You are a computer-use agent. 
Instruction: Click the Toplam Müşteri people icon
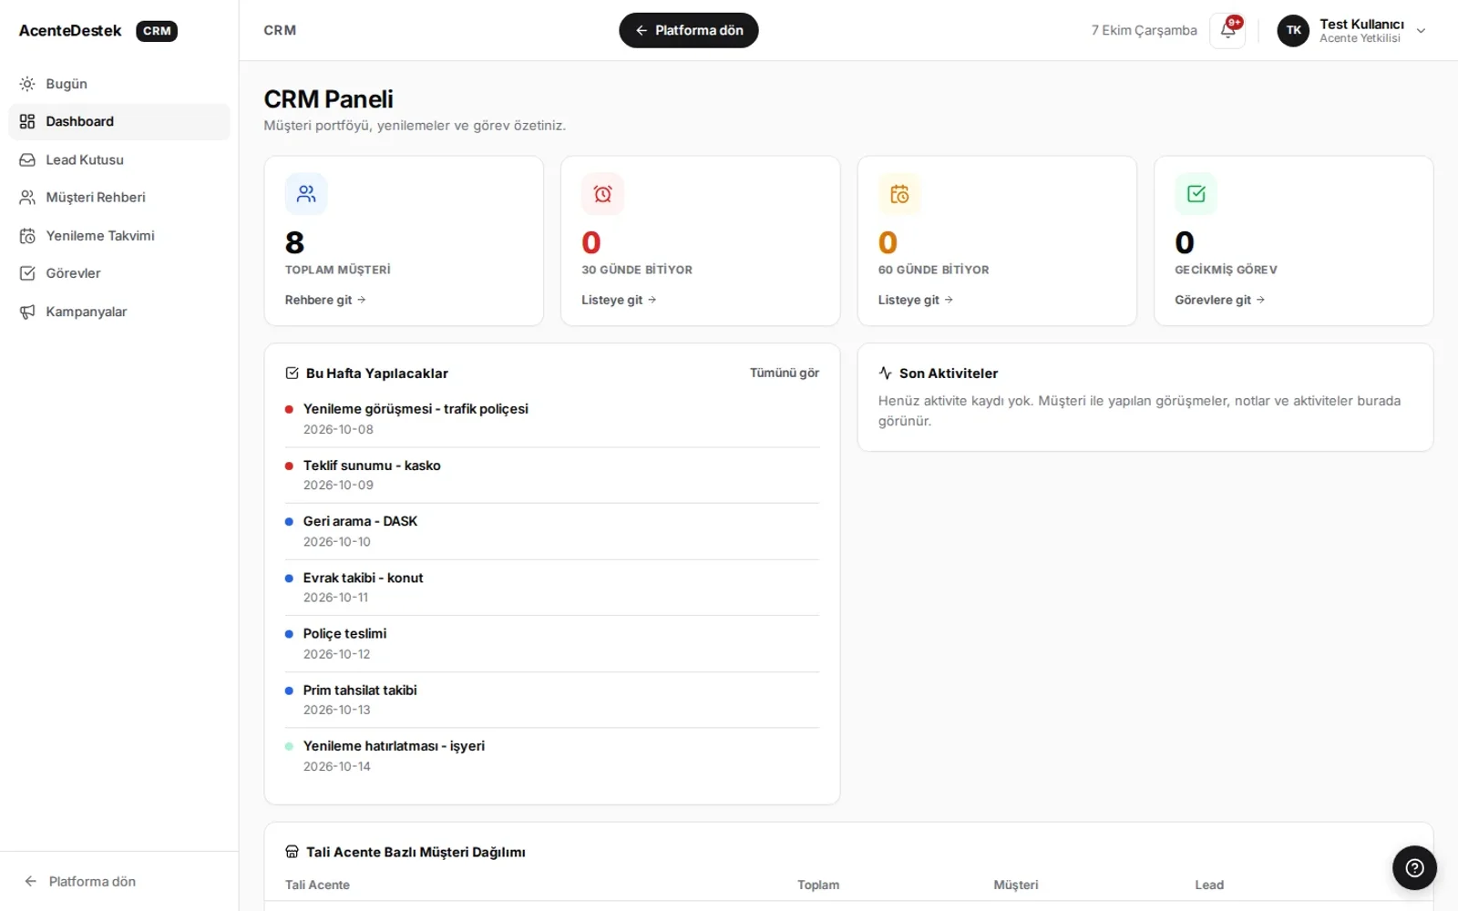pyautogui.click(x=306, y=194)
